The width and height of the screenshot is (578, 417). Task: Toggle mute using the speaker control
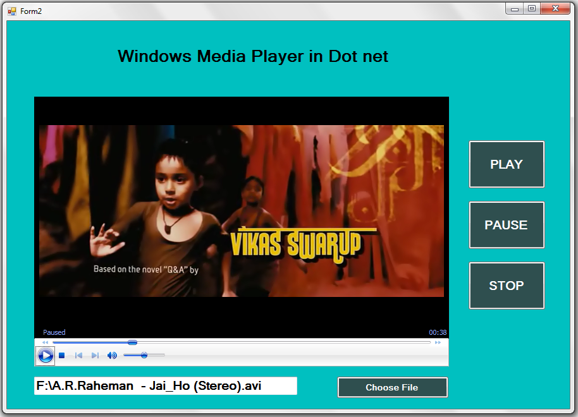[x=112, y=355]
